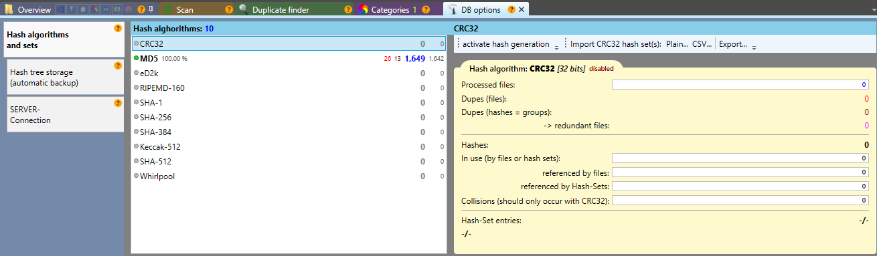877x256 pixels.
Task: Click the Processed files progress field
Action: pyautogui.click(x=740, y=84)
